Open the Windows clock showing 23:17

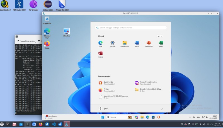click(x=213, y=117)
